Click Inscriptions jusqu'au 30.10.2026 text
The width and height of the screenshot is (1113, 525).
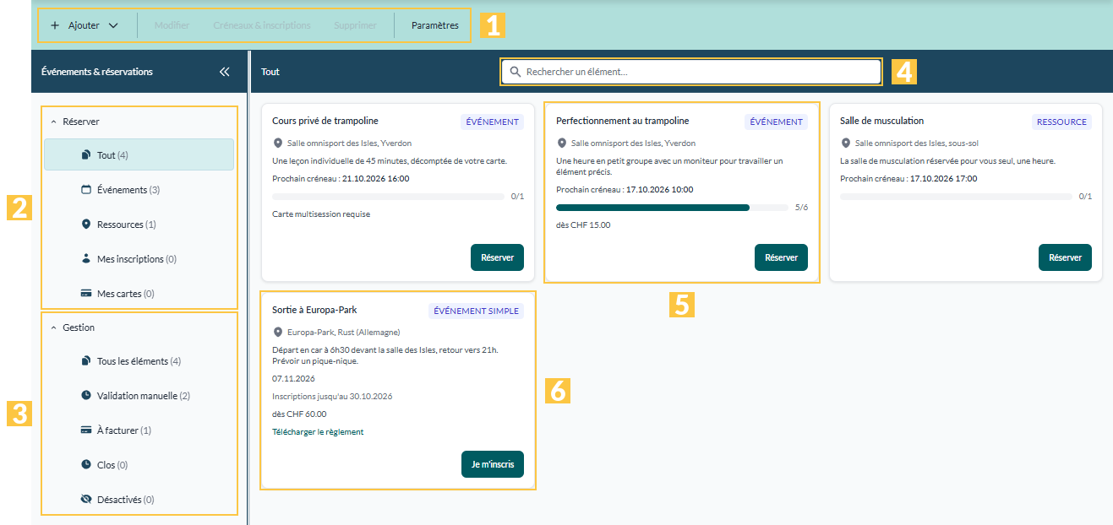[x=332, y=397]
